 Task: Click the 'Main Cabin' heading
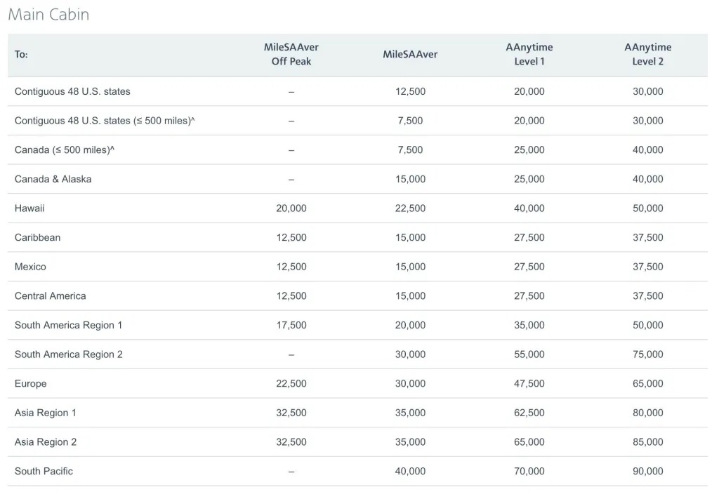pos(48,14)
